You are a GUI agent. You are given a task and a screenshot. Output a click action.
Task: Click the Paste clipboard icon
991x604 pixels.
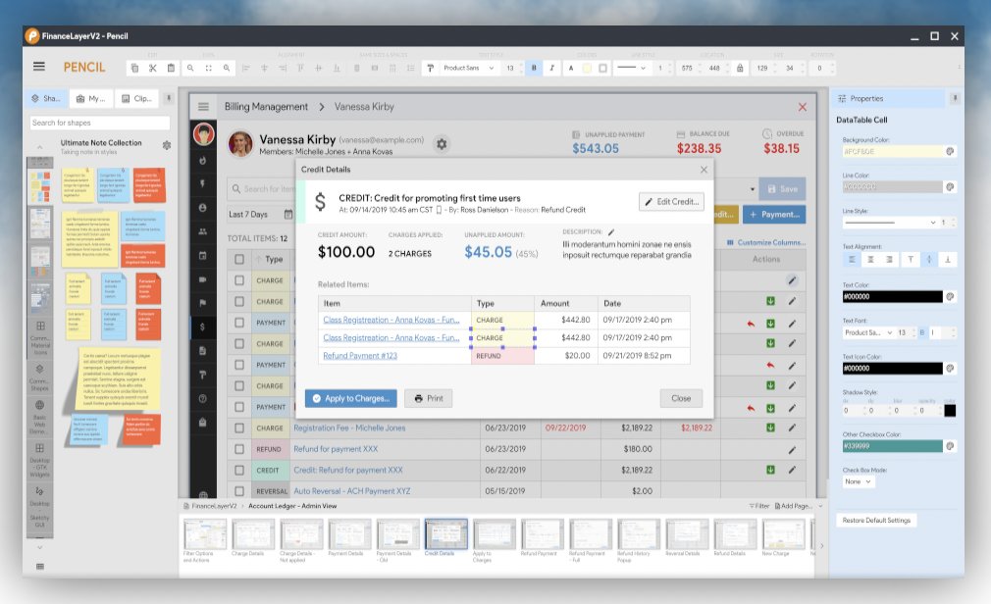point(171,68)
